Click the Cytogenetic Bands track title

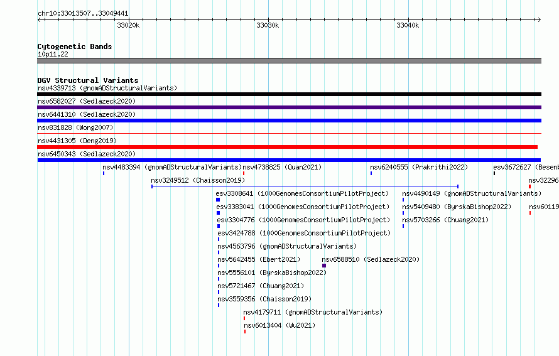[75, 46]
